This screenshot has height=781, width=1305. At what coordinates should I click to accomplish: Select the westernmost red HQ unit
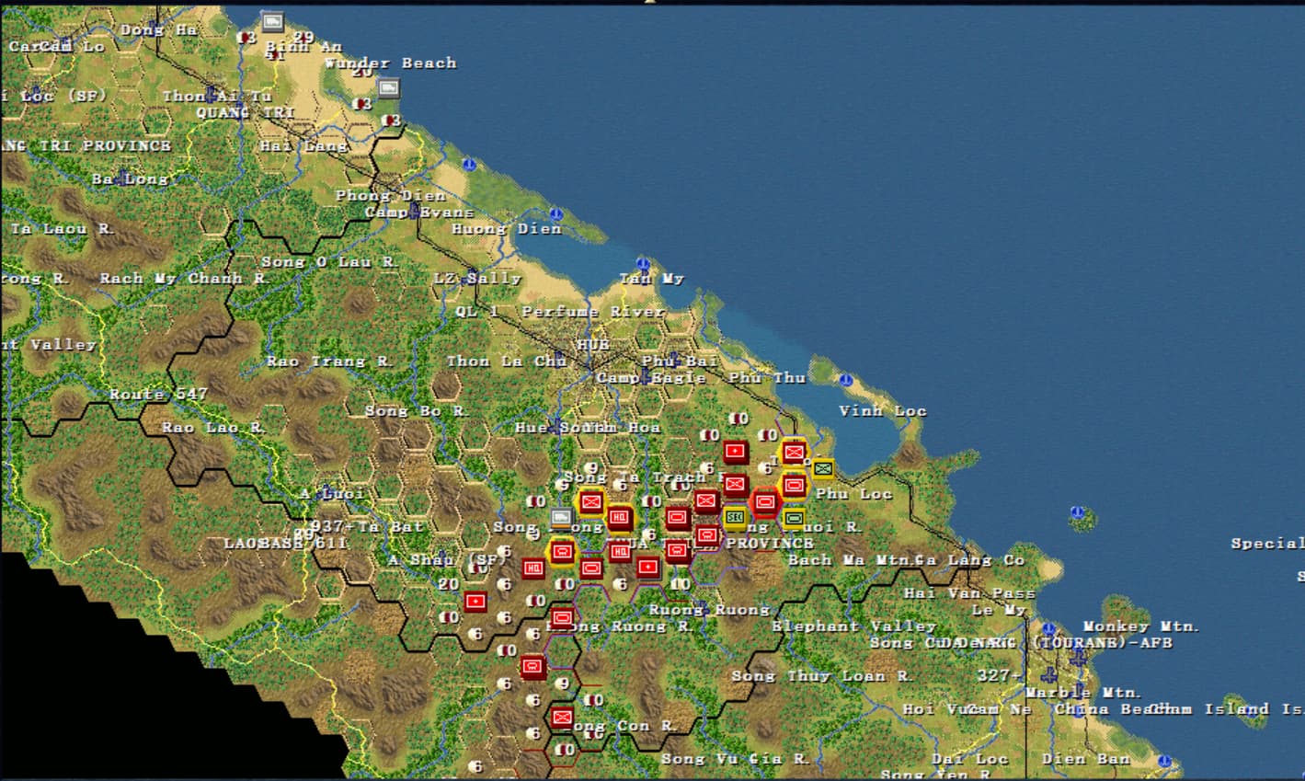tap(533, 569)
